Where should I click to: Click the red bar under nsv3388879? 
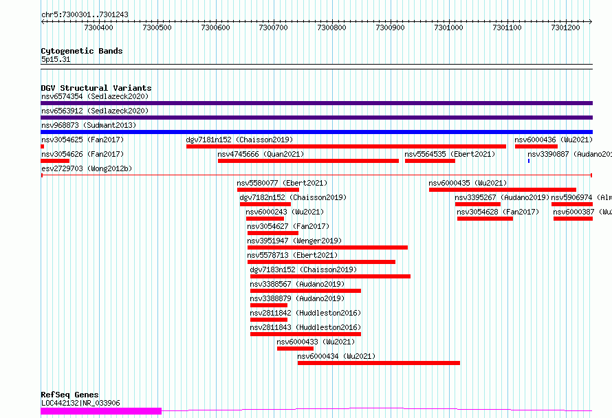(x=269, y=305)
